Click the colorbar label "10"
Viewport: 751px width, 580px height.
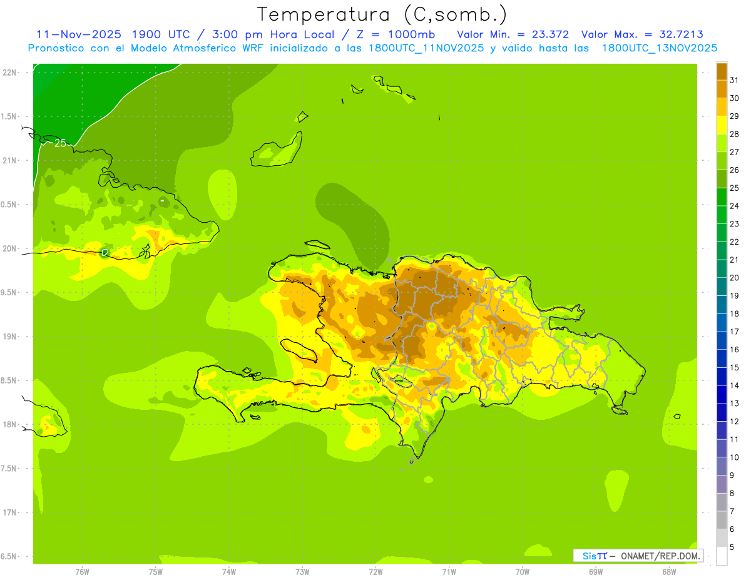coord(735,457)
